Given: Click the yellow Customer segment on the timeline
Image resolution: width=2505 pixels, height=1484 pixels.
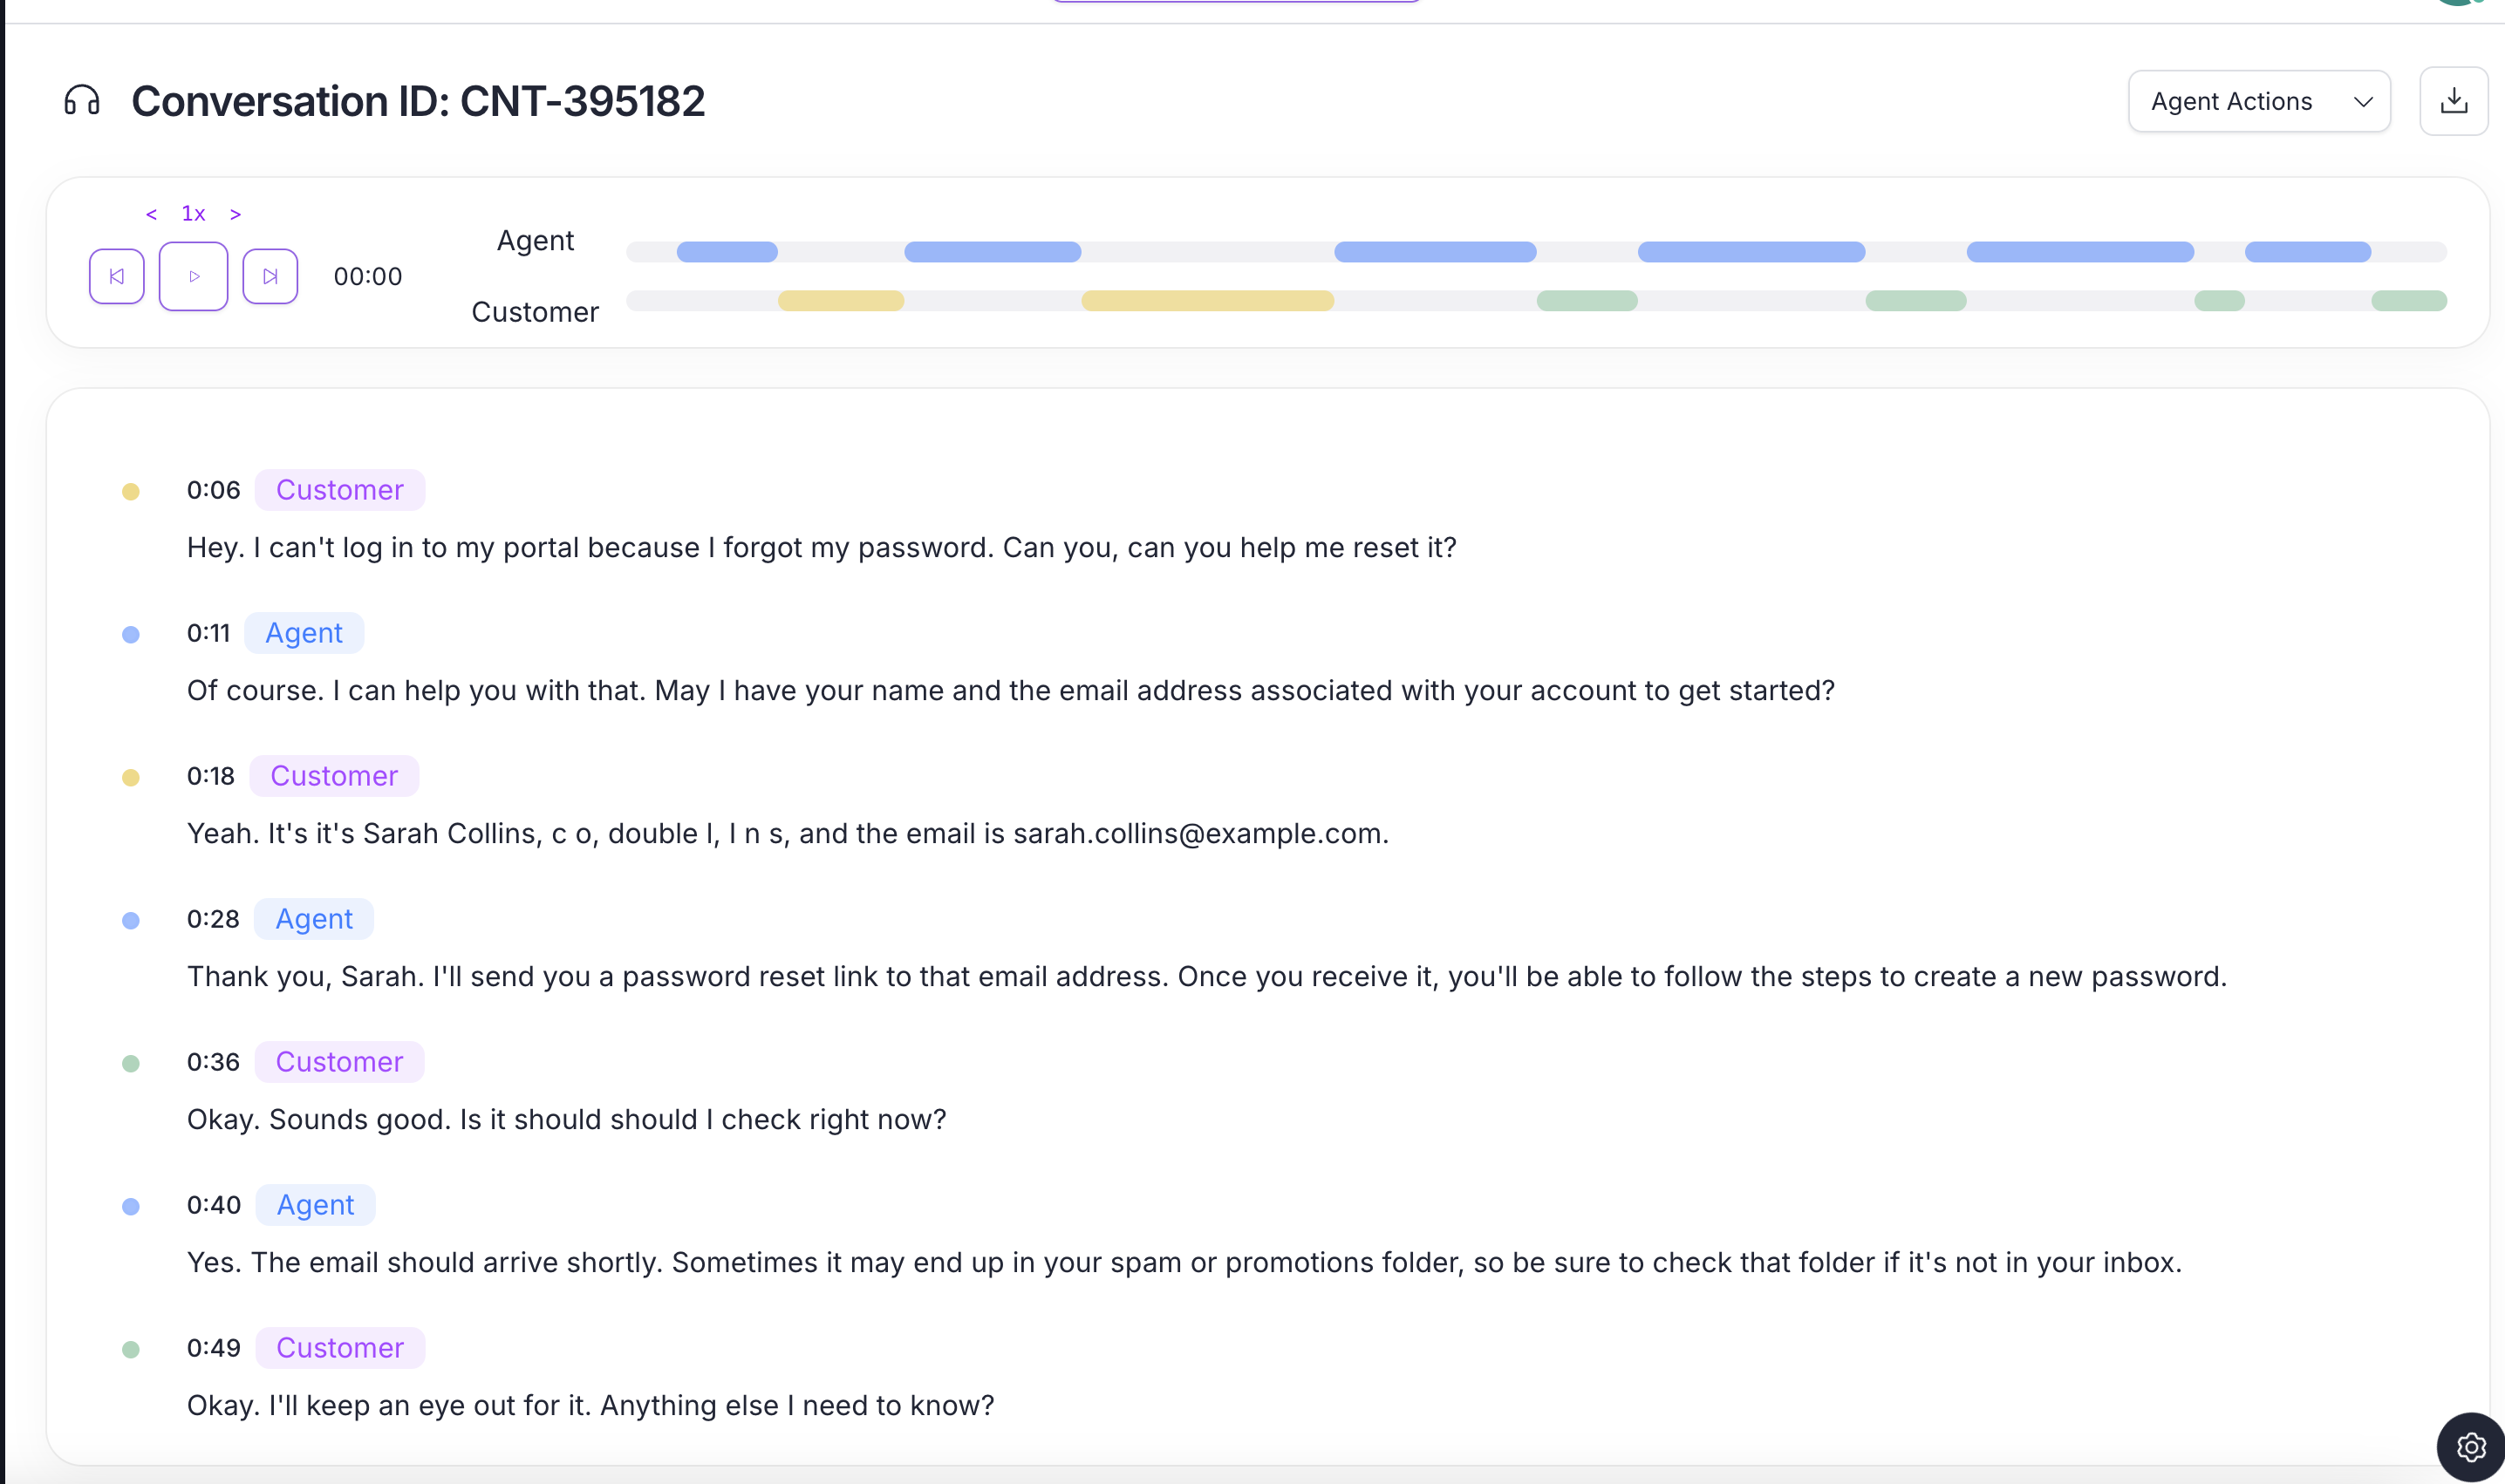Looking at the screenshot, I should [x=842, y=300].
